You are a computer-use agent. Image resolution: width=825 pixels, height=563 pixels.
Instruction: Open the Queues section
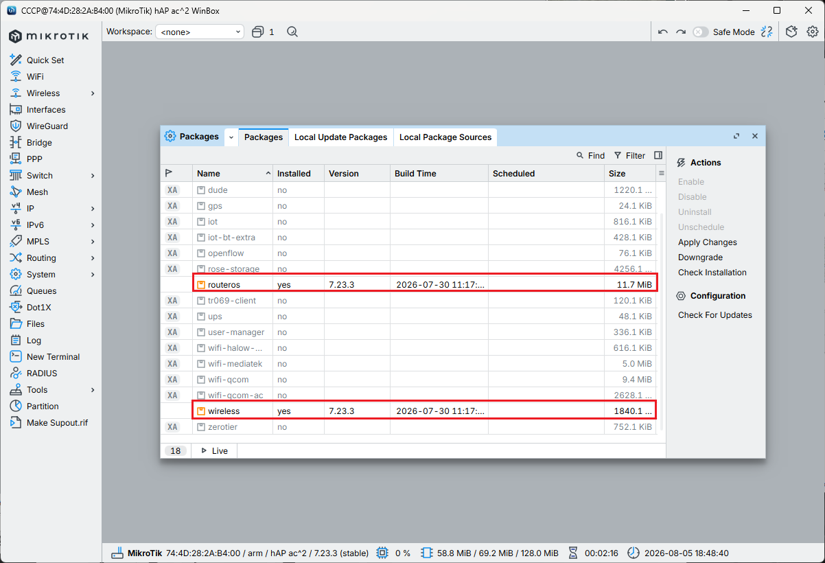tap(41, 290)
